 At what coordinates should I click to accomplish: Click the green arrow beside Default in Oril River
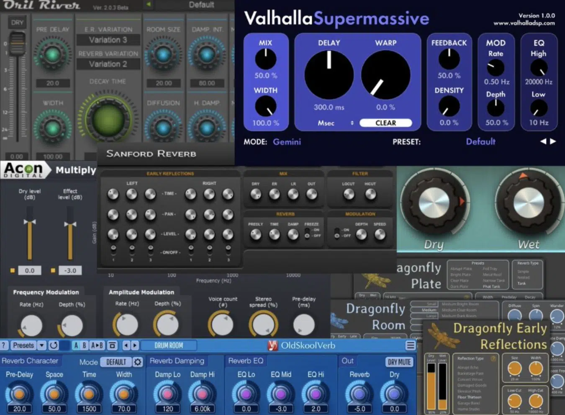[x=149, y=5]
